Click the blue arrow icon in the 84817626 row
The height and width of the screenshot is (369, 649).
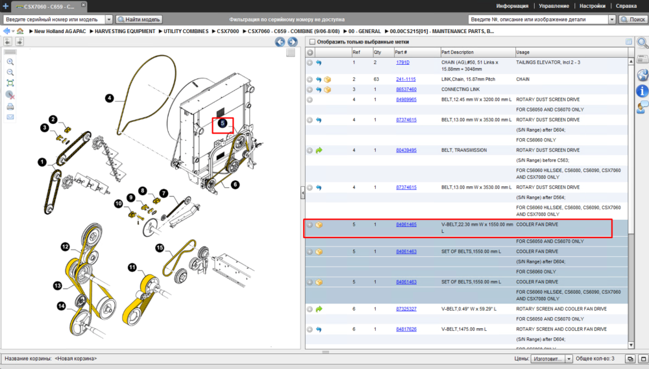click(x=319, y=329)
